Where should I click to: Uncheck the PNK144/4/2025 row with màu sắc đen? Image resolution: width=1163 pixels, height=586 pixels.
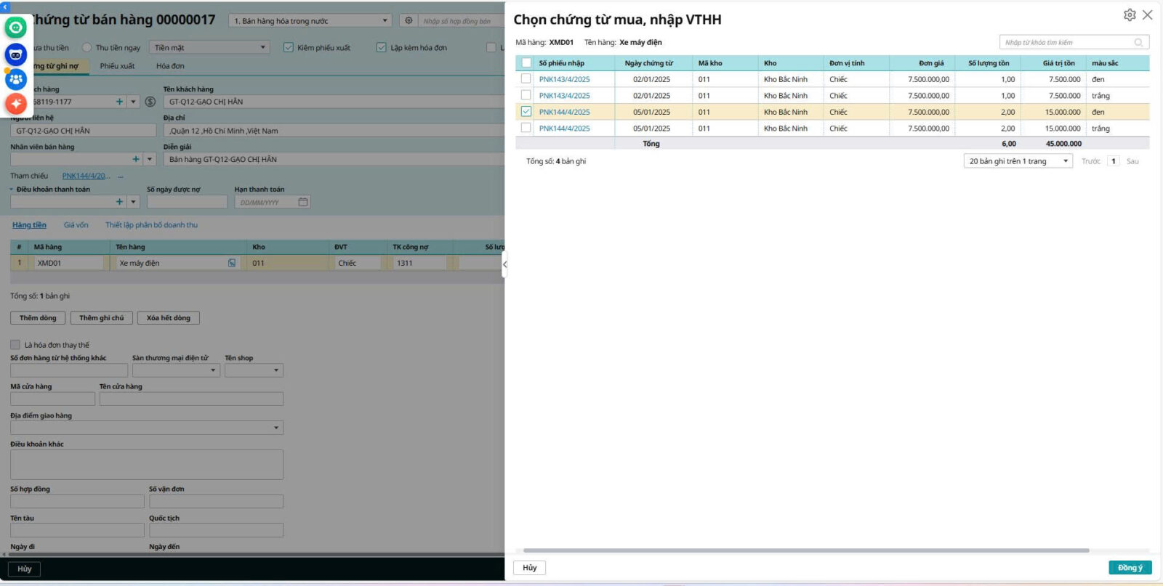pos(526,112)
